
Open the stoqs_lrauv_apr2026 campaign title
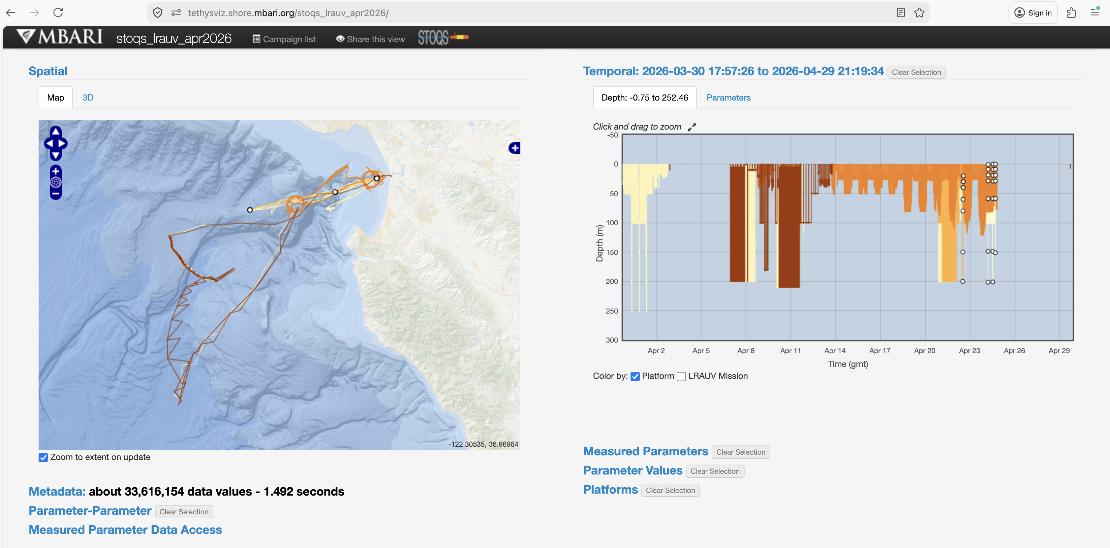coord(174,38)
